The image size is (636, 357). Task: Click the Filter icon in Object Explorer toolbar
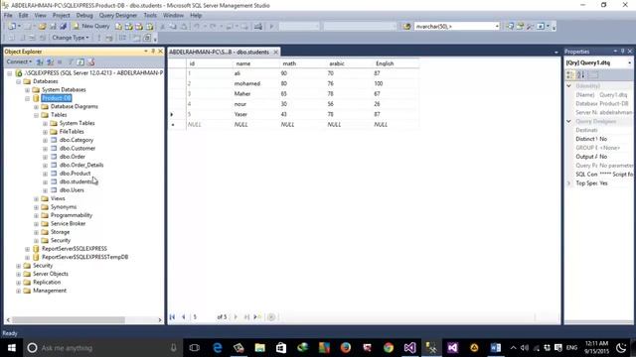[71, 61]
